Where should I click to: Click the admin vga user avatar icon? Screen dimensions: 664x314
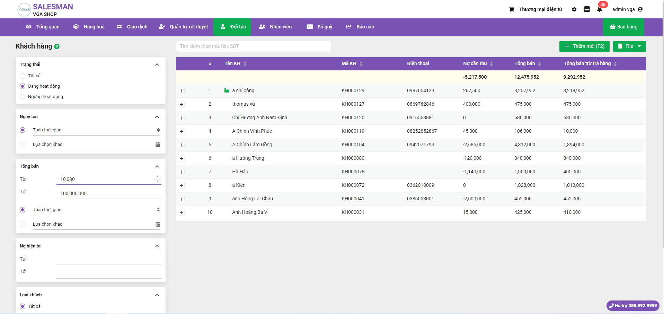(x=640, y=9)
